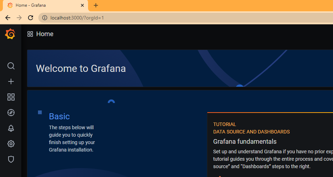Click the text 'The steps below will'
The height and width of the screenshot is (177, 333).
coord(71,127)
